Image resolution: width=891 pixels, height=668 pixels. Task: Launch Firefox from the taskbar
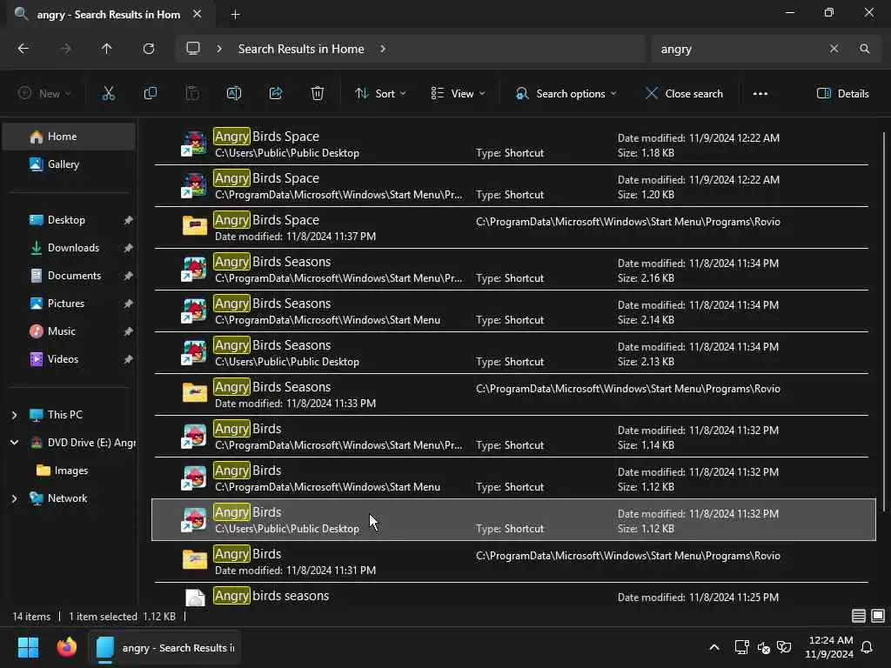66,647
